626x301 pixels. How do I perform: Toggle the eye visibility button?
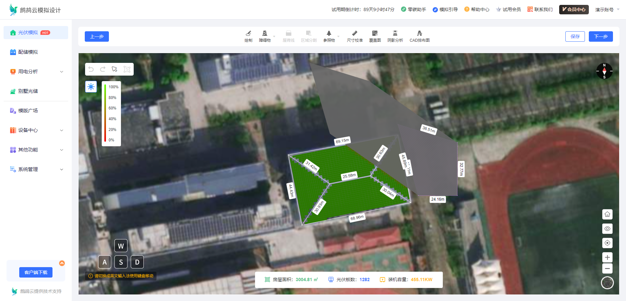pyautogui.click(x=607, y=229)
